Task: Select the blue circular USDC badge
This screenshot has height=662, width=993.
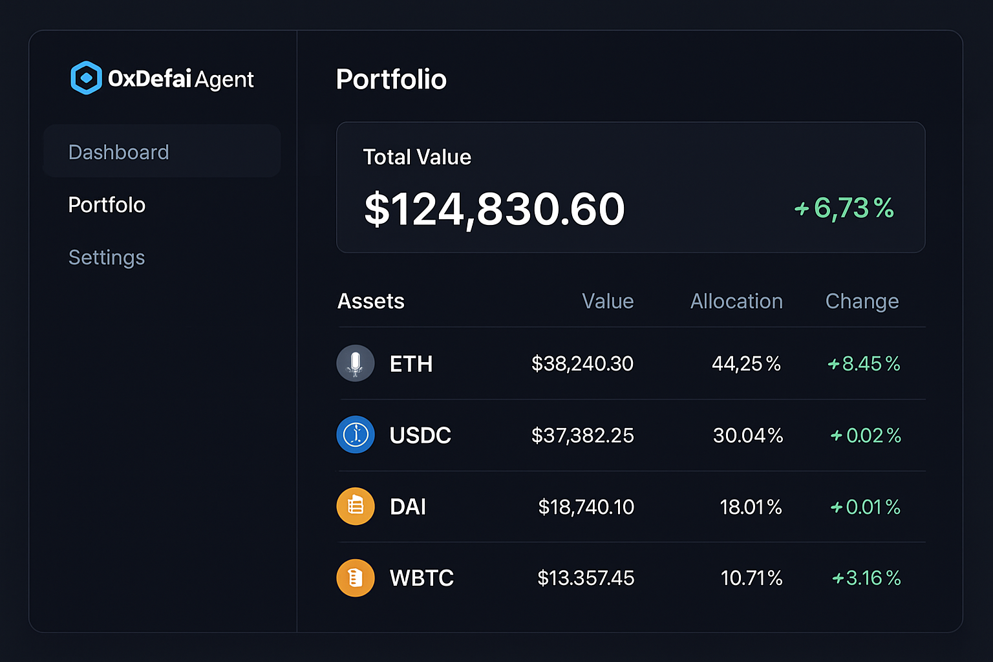Action: coord(356,435)
